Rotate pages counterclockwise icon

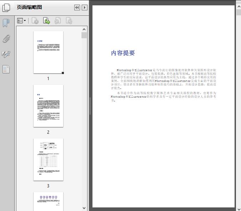pyautogui.click(x=58, y=21)
